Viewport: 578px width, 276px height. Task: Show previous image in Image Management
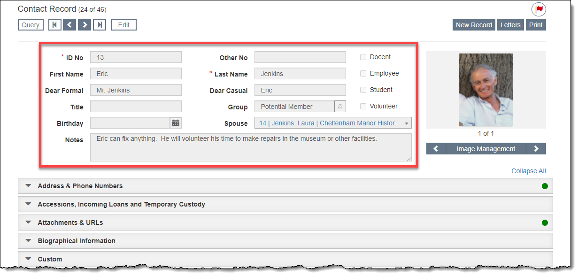point(436,149)
